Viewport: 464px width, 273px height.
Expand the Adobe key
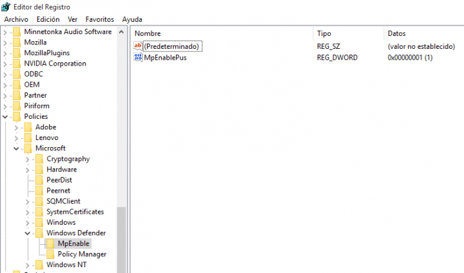pos(16,127)
